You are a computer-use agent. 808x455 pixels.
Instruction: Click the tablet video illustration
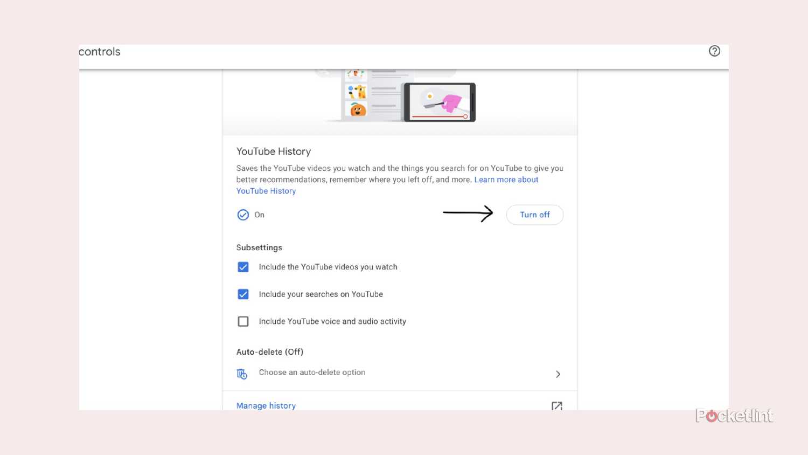[440, 102]
